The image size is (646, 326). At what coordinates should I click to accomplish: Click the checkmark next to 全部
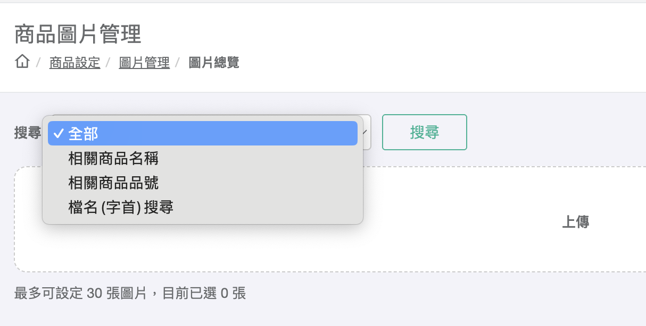(x=59, y=133)
